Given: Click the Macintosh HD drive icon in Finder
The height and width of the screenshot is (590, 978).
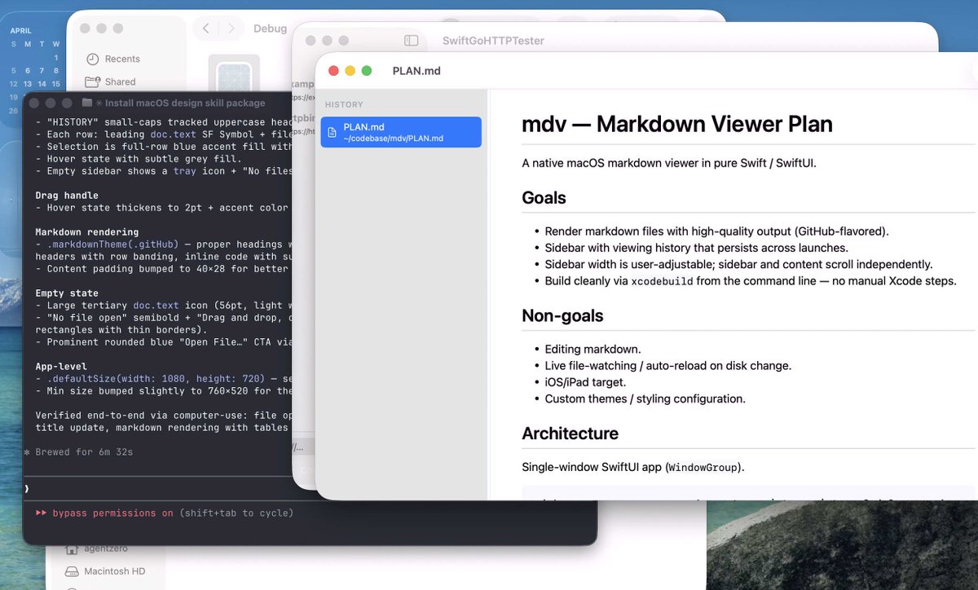Looking at the screenshot, I should click(x=72, y=571).
